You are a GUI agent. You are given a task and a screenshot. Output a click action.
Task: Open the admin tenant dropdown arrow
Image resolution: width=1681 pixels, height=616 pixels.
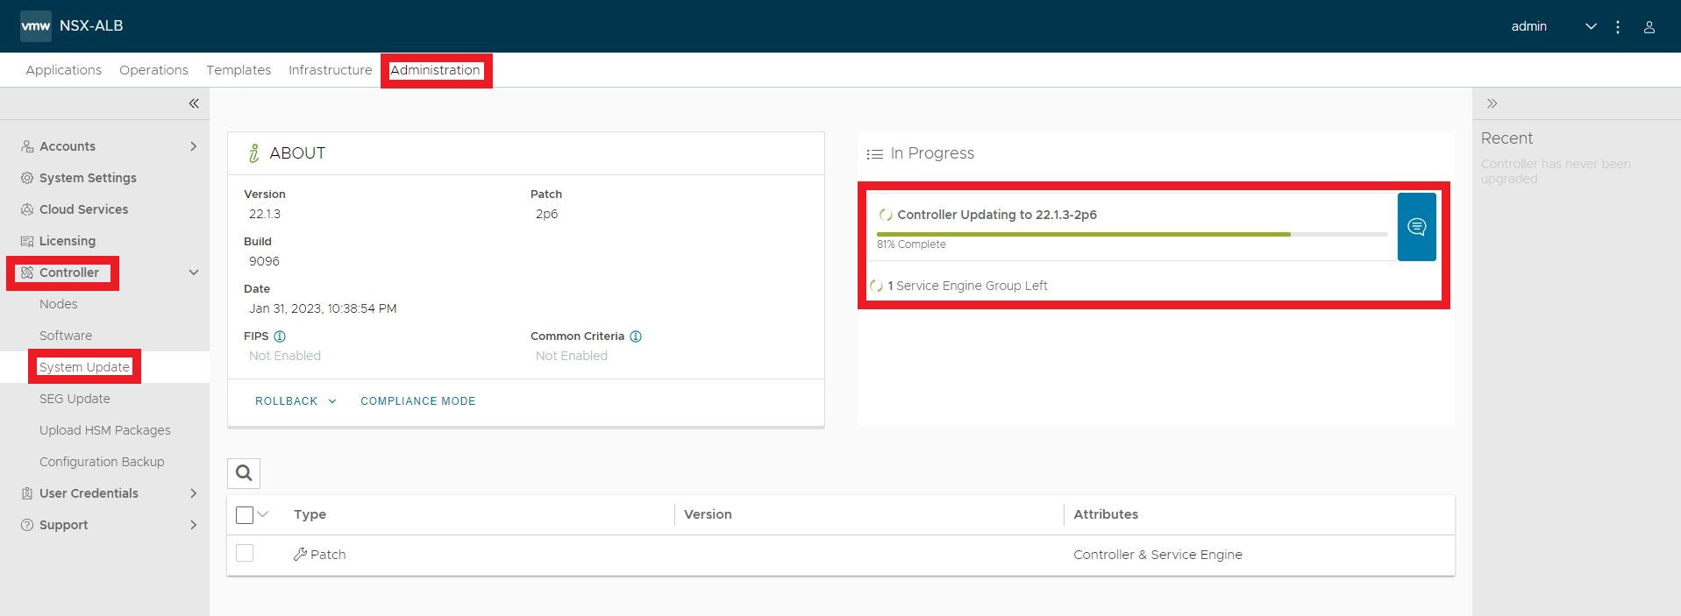click(x=1591, y=27)
